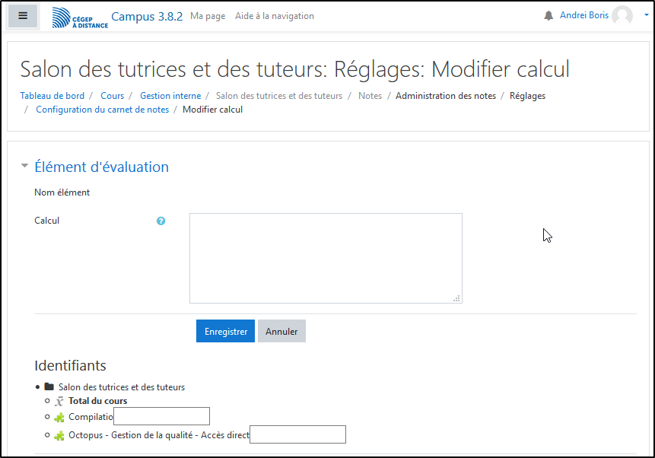This screenshot has height=458, width=655.
Task: Open the Ma page menu item
Action: point(208,16)
